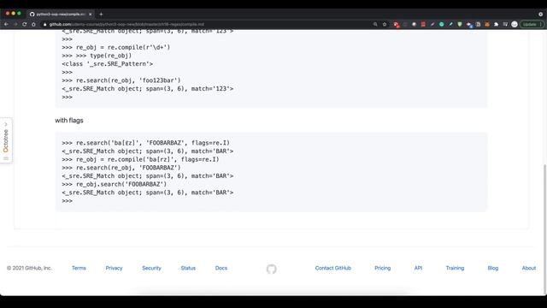Open the browser profile avatar
This screenshot has height=308, width=547.
tap(515, 25)
